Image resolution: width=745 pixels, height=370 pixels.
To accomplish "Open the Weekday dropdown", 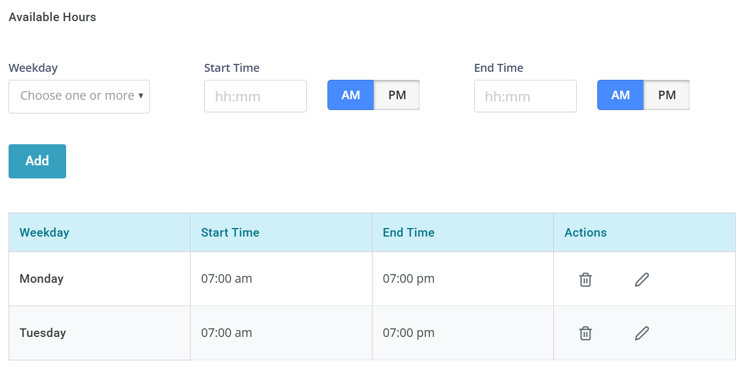I will (79, 96).
